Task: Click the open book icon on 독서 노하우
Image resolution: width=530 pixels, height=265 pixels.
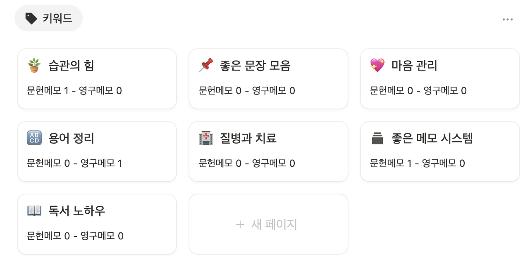Action: [x=34, y=211]
